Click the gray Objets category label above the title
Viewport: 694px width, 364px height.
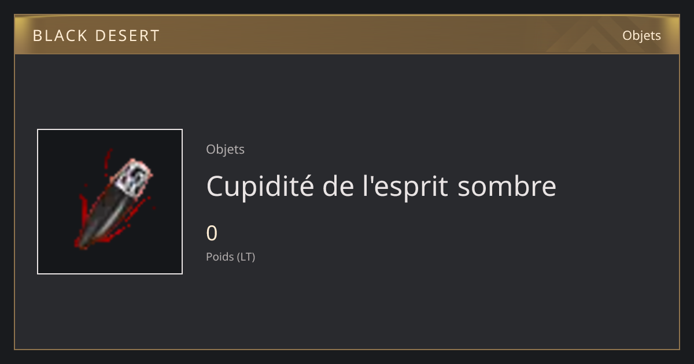[x=225, y=150]
